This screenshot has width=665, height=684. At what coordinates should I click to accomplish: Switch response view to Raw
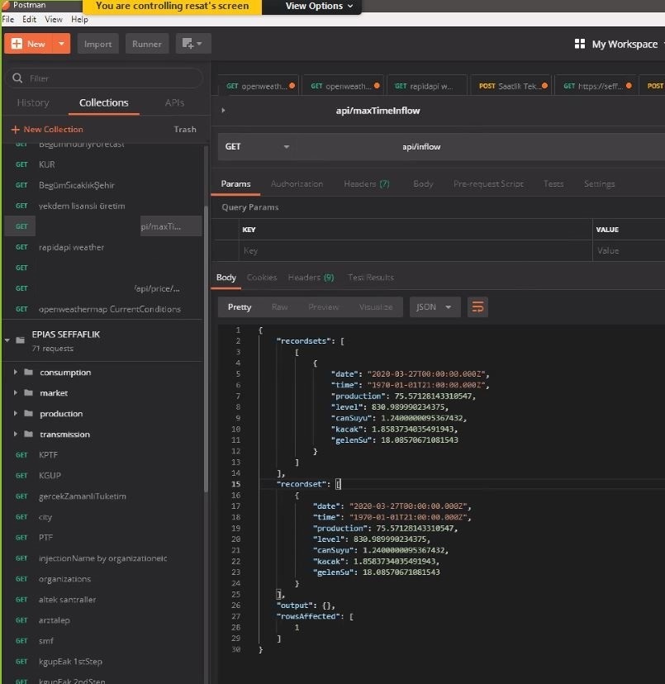[279, 307]
